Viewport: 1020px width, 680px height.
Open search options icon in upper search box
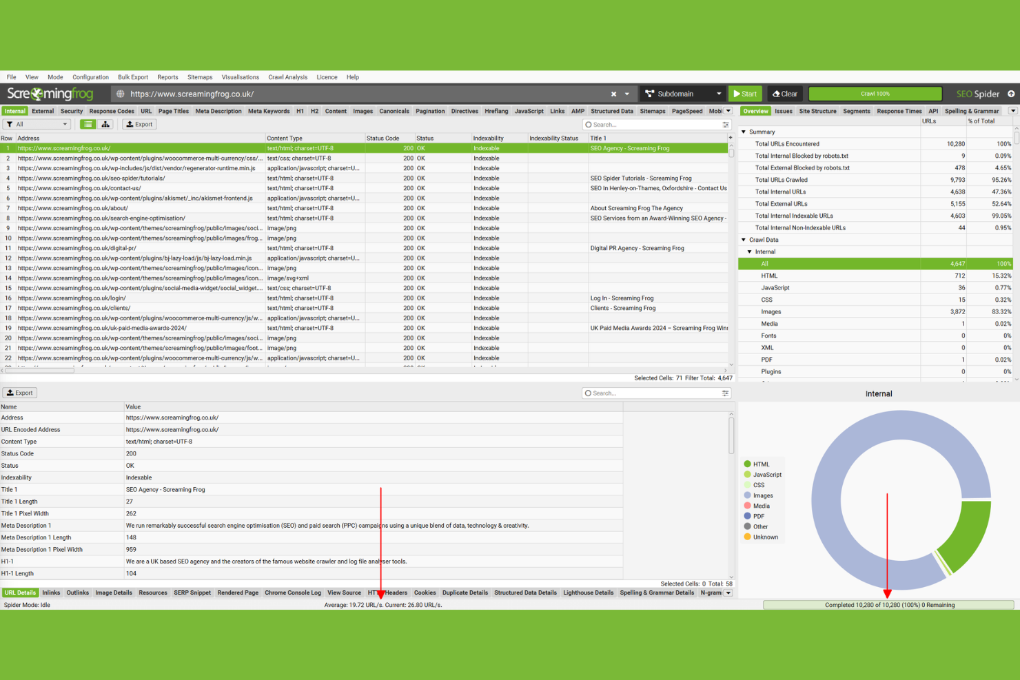[726, 125]
